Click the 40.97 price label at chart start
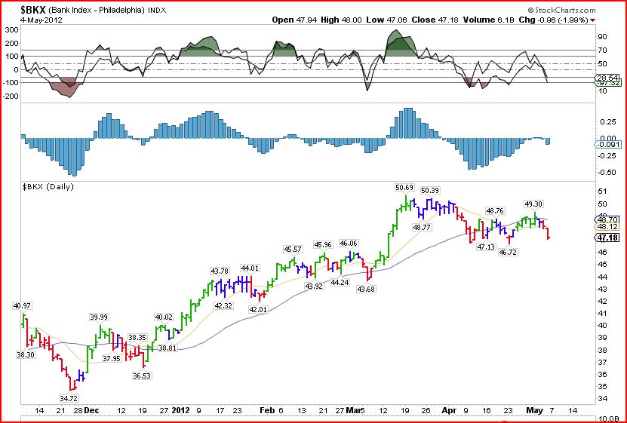The image size is (627, 423). click(22, 306)
